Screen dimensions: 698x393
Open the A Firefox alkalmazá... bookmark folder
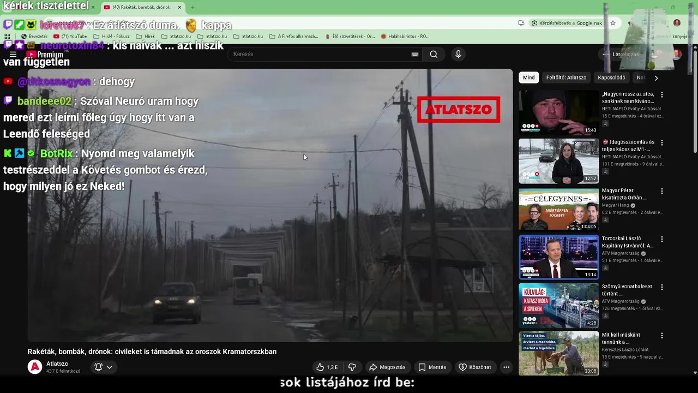[294, 37]
